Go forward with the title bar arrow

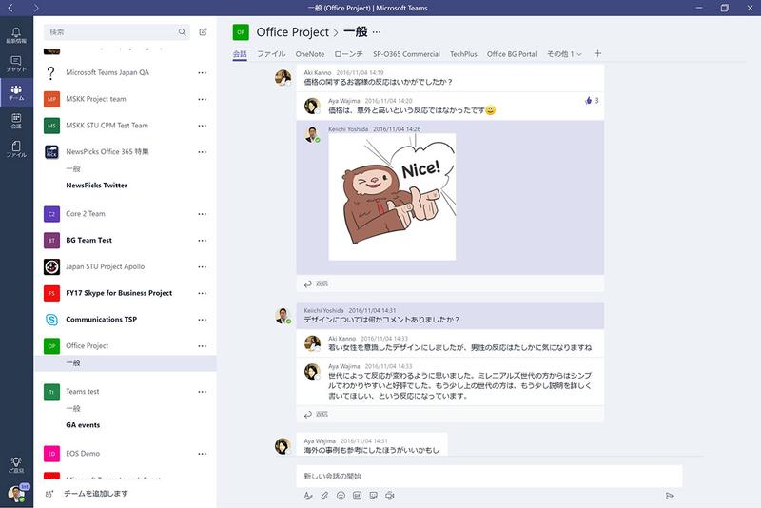(x=35, y=8)
